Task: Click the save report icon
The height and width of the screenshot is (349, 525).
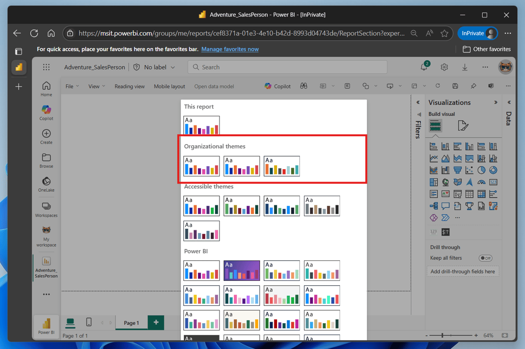Action: [455, 86]
